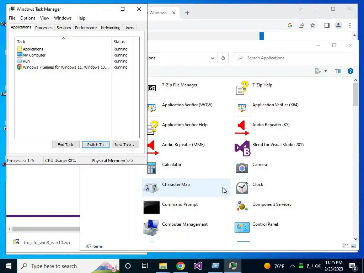The width and height of the screenshot is (364, 273).
Task: Click the Chrome profile avatar icon
Action: pyautogui.click(x=338, y=25)
